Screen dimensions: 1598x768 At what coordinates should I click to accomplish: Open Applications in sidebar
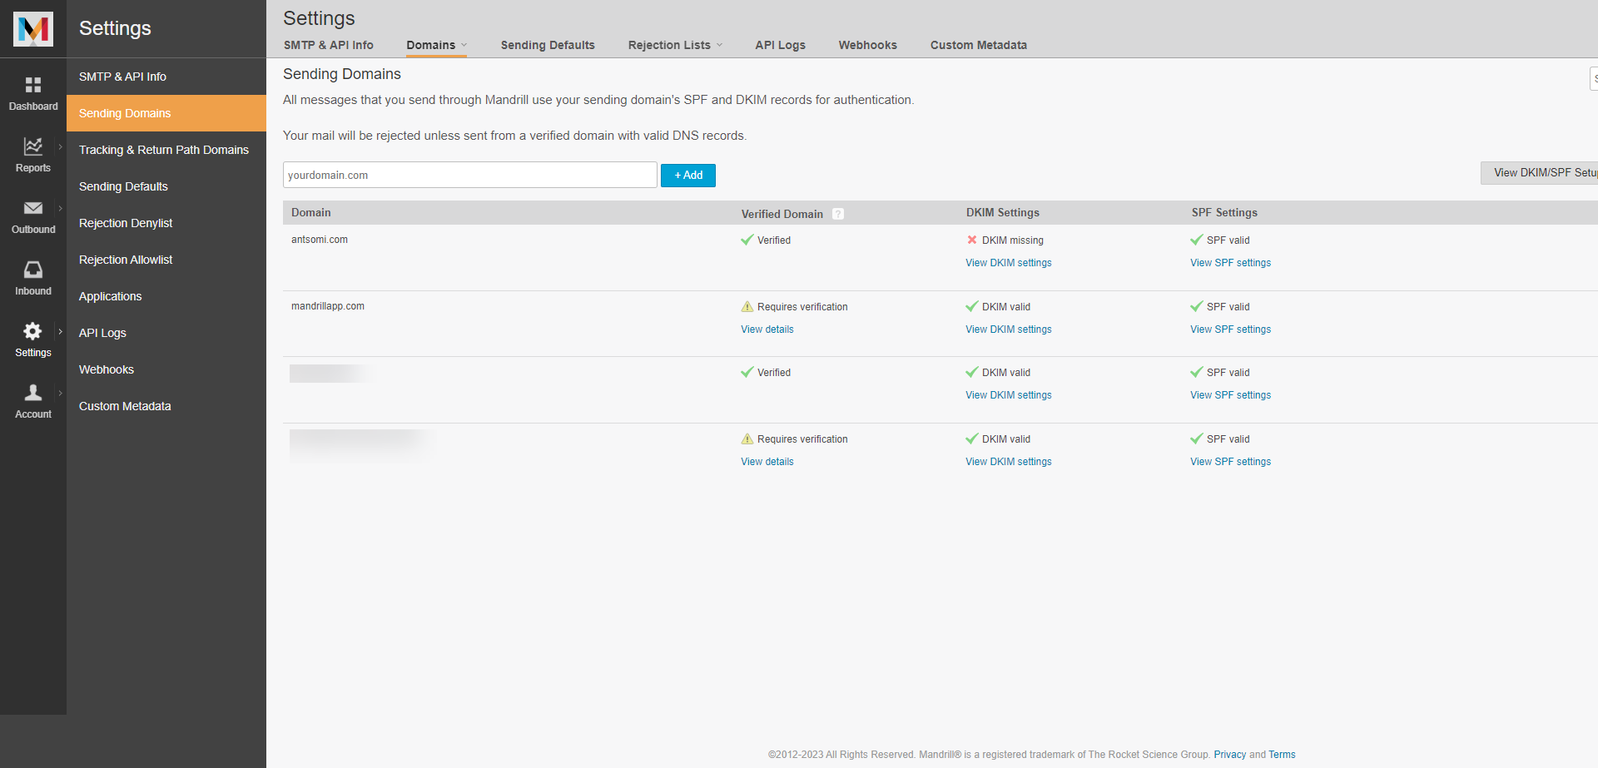tap(166, 296)
